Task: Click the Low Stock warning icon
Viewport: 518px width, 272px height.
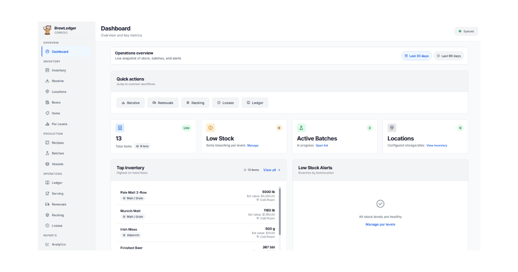Action: coord(211,128)
